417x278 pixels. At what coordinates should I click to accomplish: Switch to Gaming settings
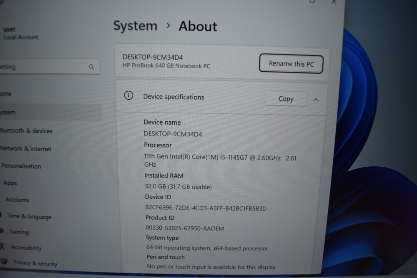click(19, 232)
